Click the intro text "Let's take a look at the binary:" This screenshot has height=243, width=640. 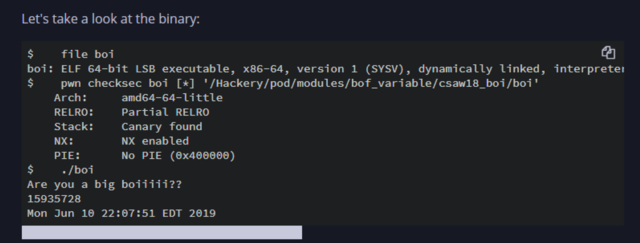coord(110,19)
